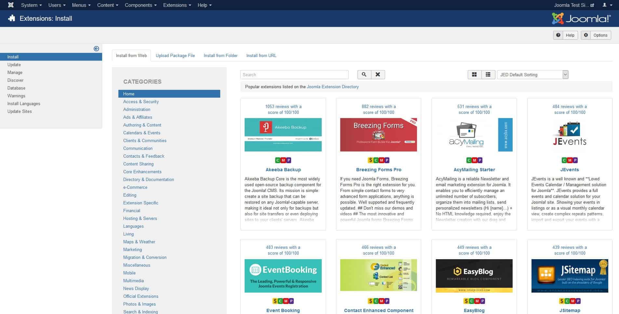
Task: Click the Contact Enhanced banner image
Action: pos(378,275)
